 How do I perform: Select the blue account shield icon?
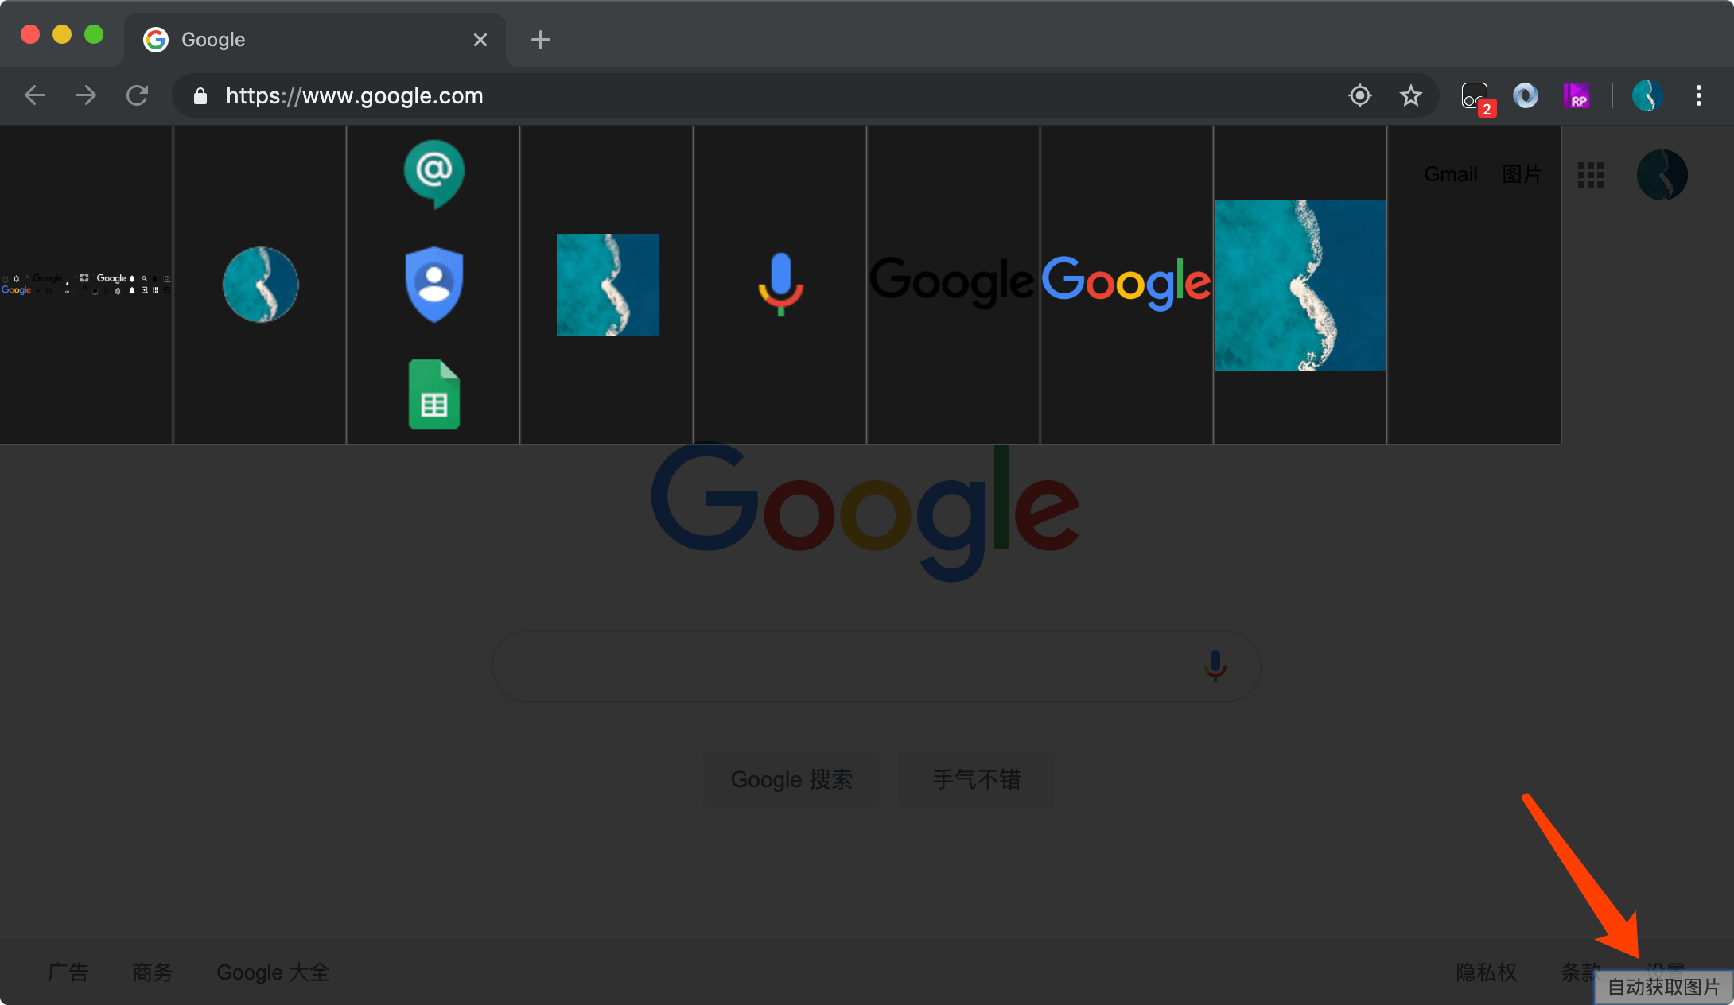tap(434, 284)
